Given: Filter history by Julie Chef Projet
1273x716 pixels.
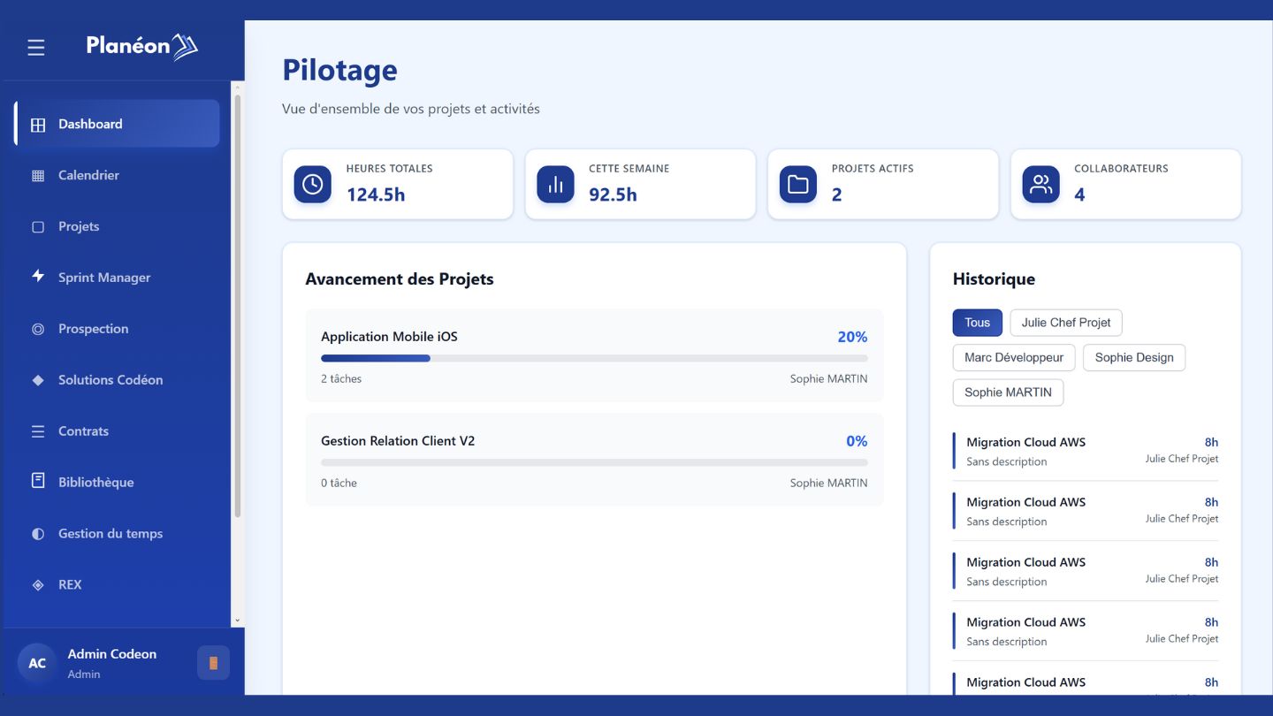Looking at the screenshot, I should tap(1066, 323).
